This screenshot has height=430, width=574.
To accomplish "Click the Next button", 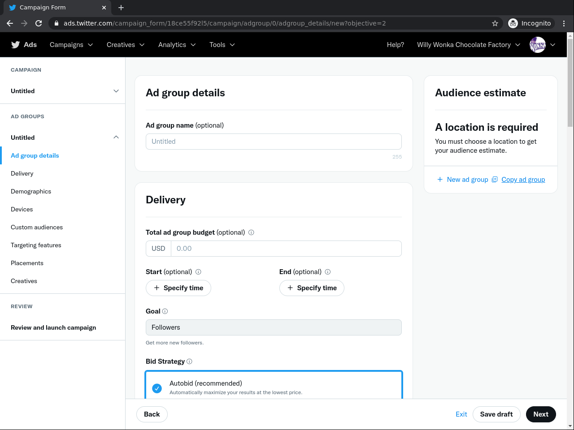I will [x=541, y=414].
